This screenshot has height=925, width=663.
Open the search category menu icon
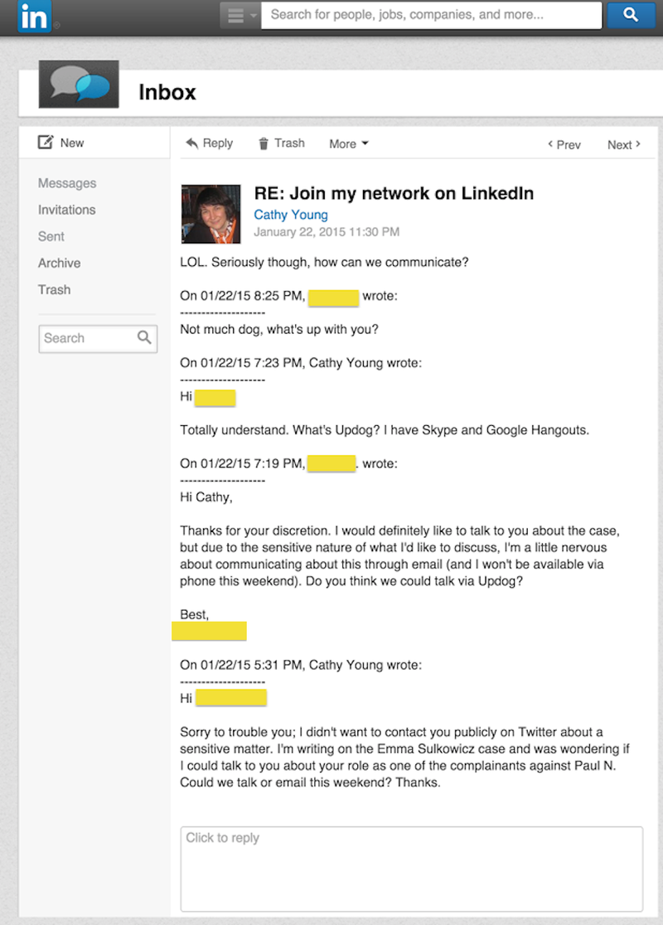click(240, 16)
